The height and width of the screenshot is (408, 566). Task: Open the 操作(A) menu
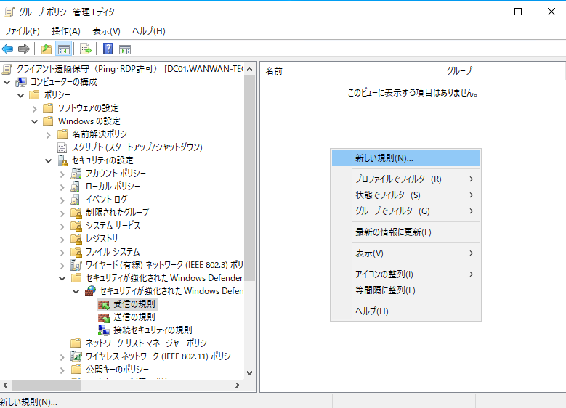65,31
